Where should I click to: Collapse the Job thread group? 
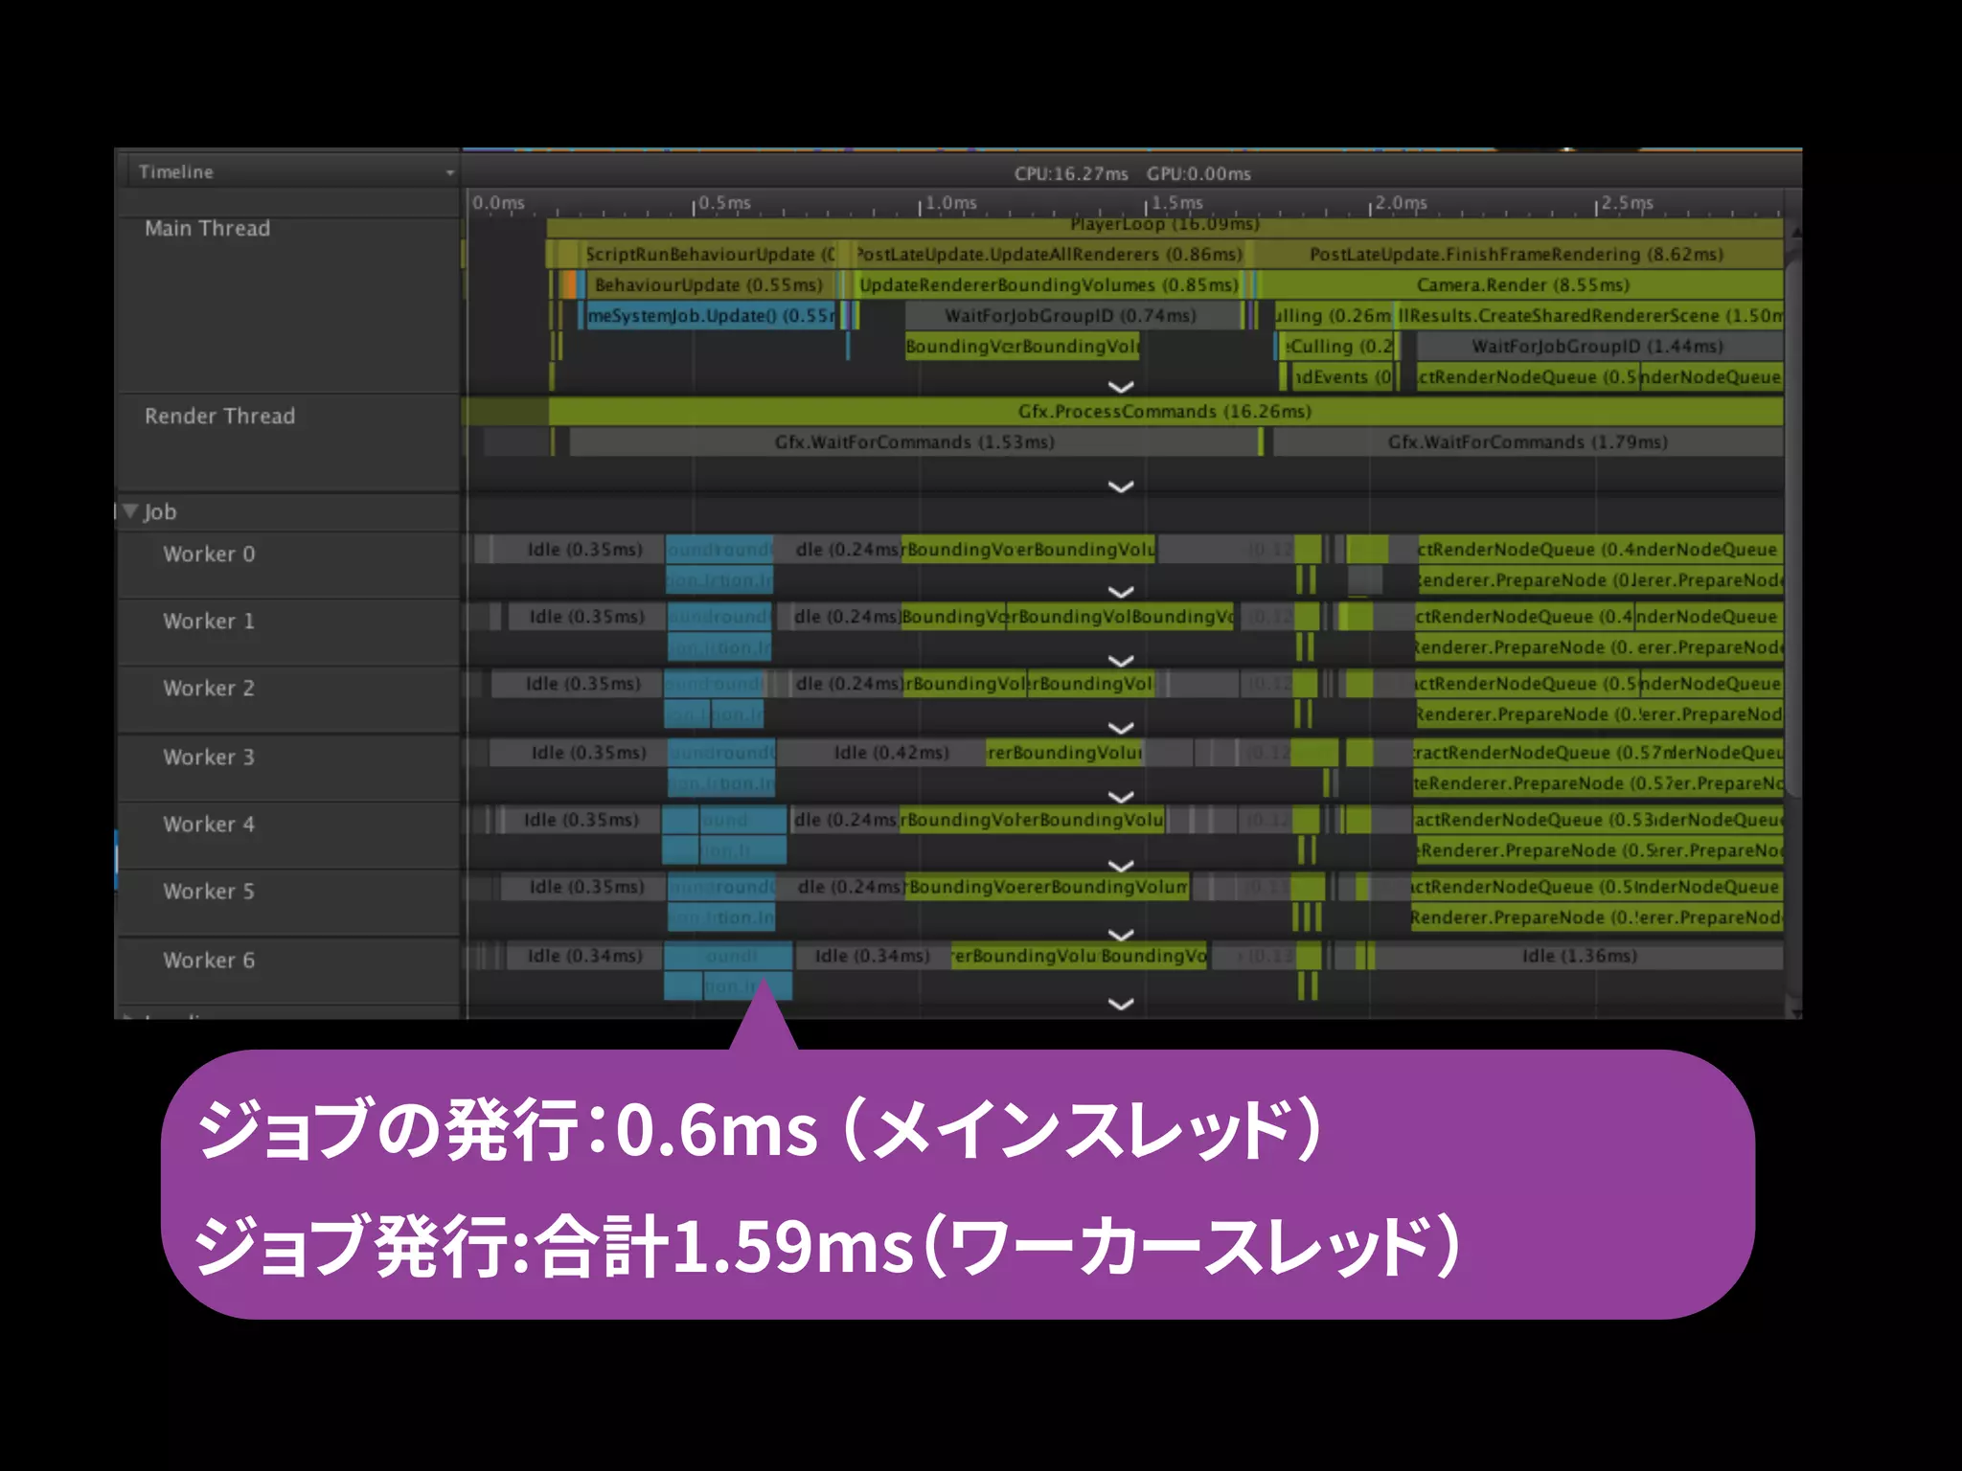(x=131, y=511)
